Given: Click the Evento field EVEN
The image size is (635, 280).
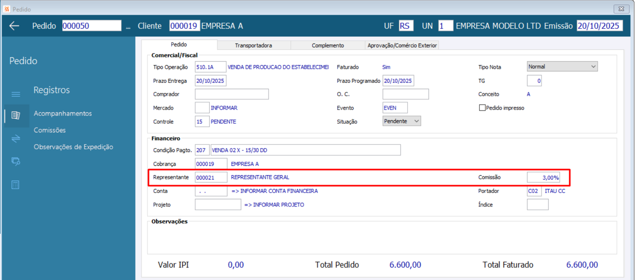Looking at the screenshot, I should (x=395, y=108).
